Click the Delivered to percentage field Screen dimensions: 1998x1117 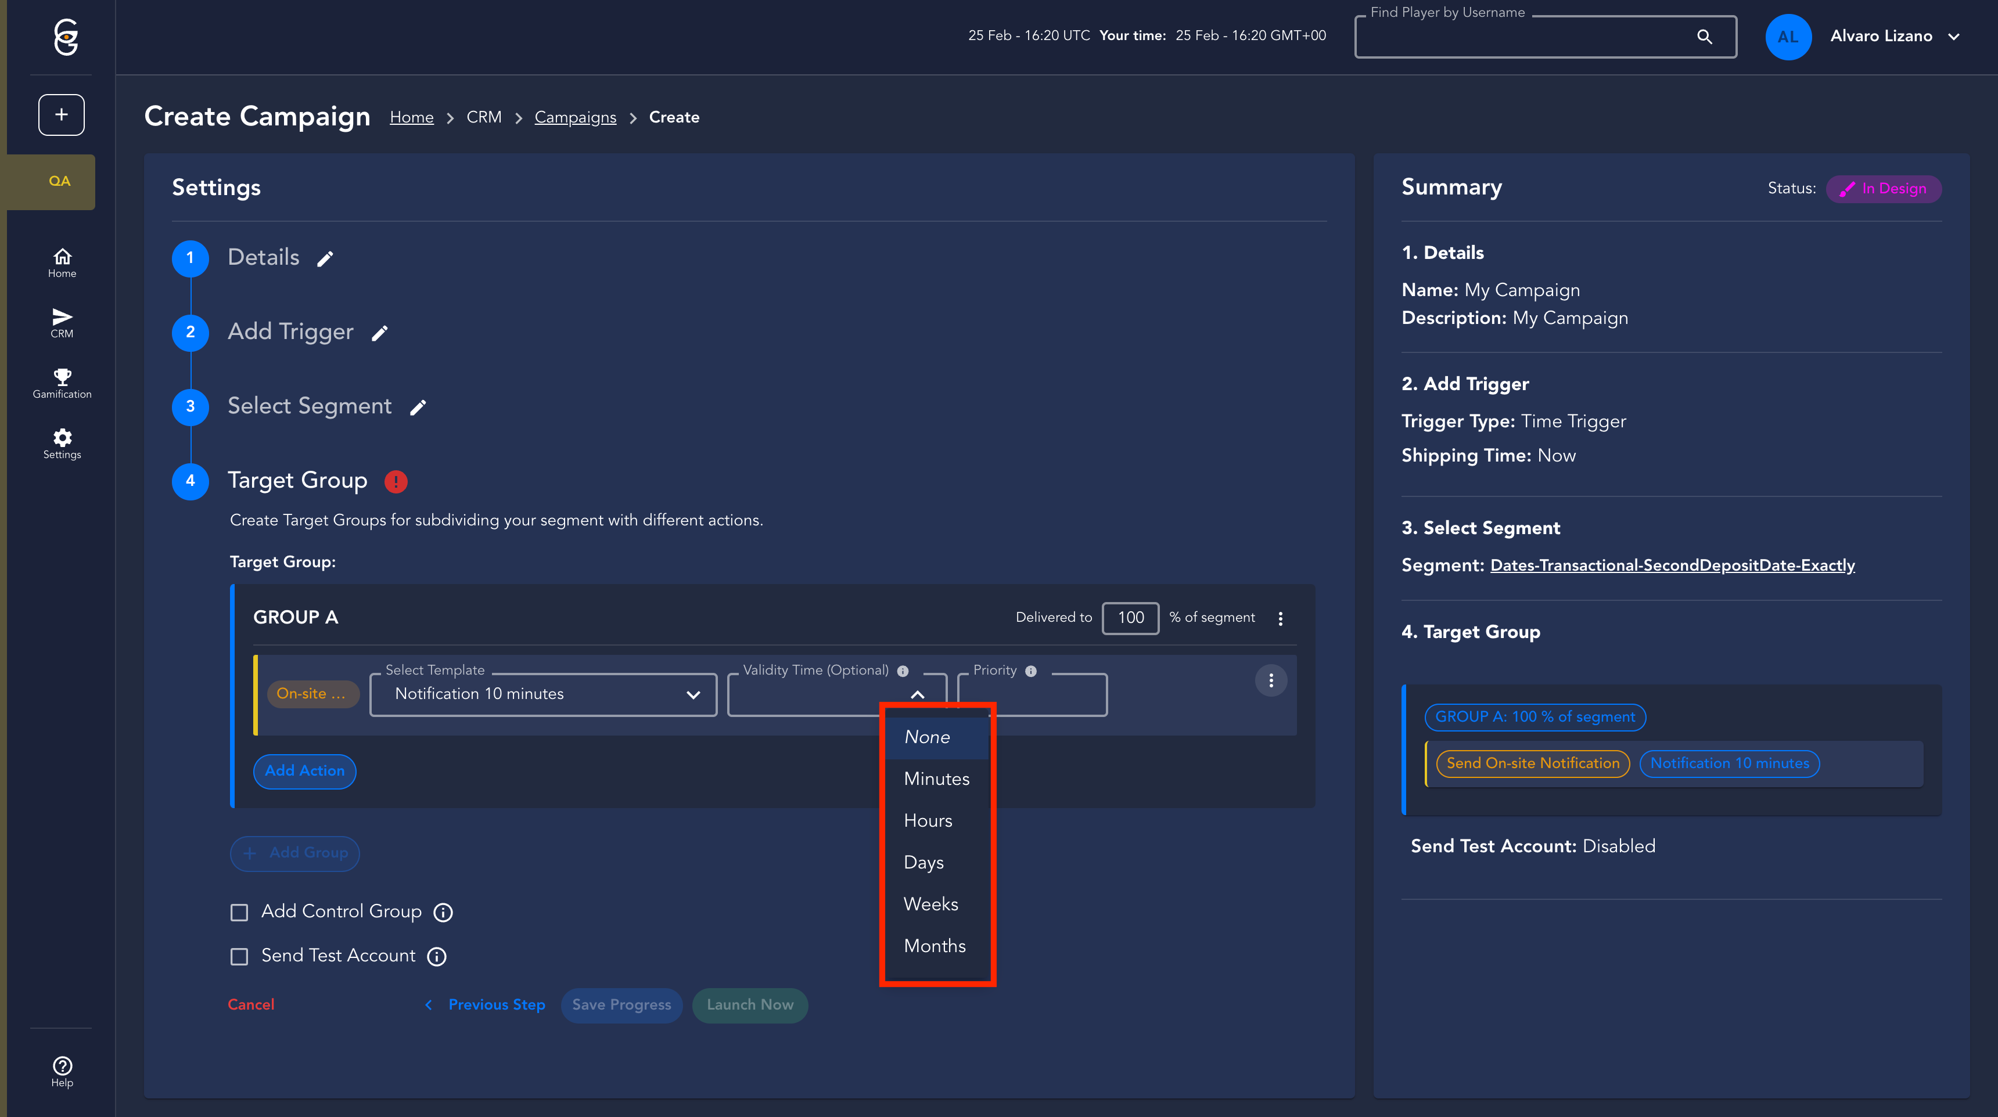1130,618
